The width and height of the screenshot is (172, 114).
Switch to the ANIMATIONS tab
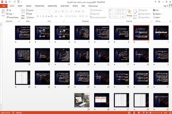point(52,6)
